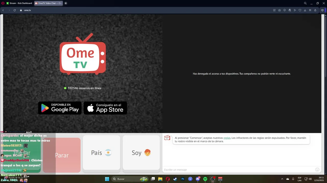Viewport: 327px width, 183px height.
Task: Open the emoji smiley picker
Action: [x=317, y=170]
